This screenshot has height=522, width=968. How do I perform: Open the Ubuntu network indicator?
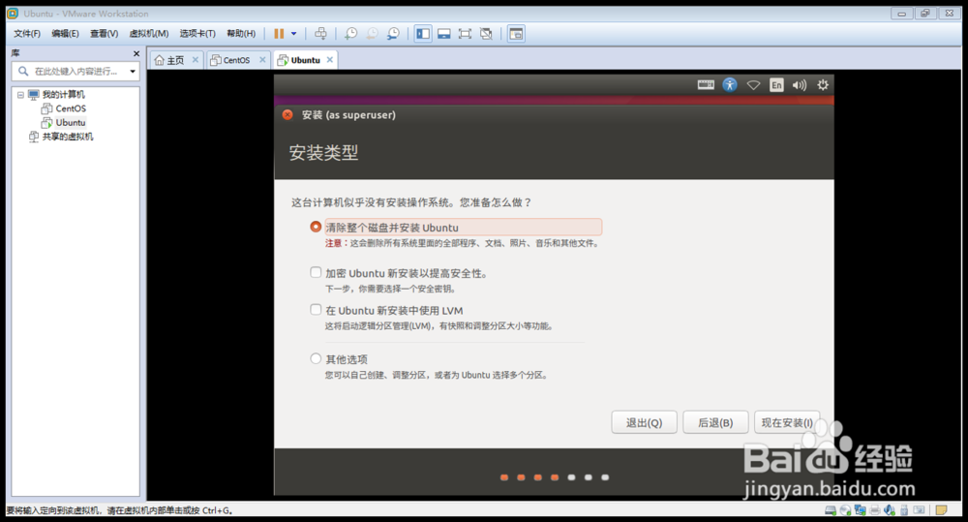[753, 85]
